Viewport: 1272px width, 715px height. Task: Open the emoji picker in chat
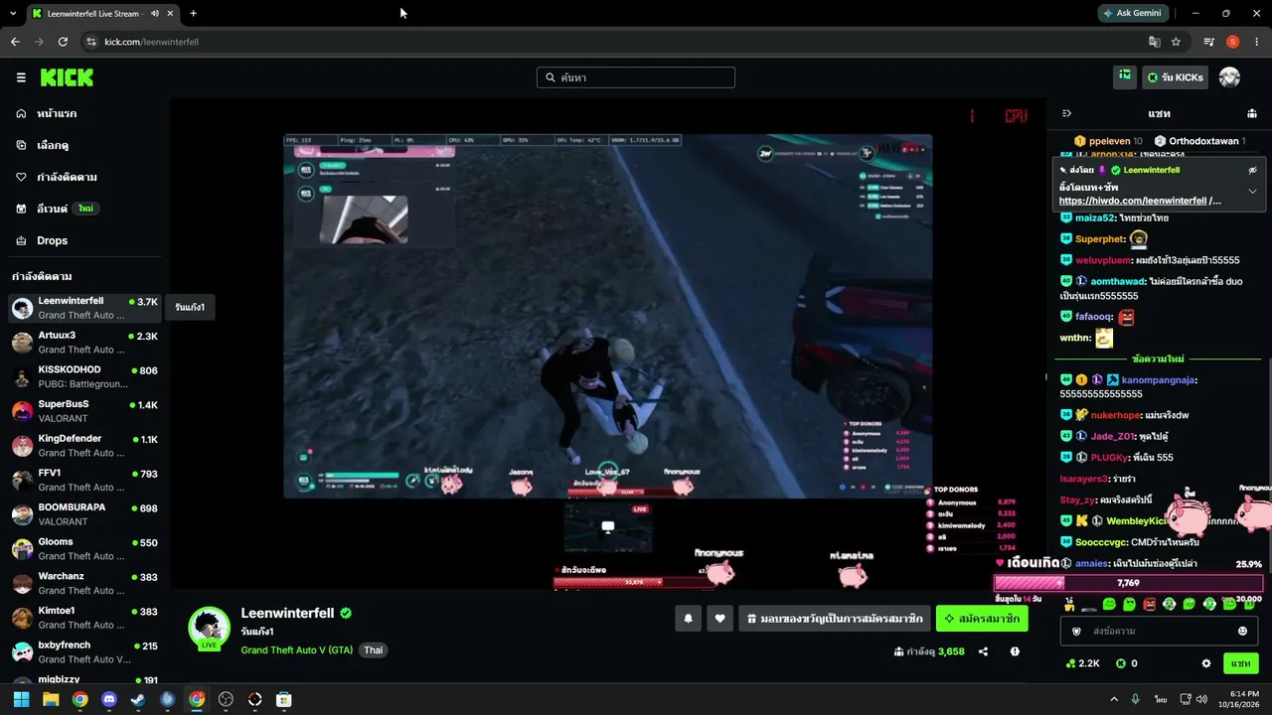point(1242,631)
